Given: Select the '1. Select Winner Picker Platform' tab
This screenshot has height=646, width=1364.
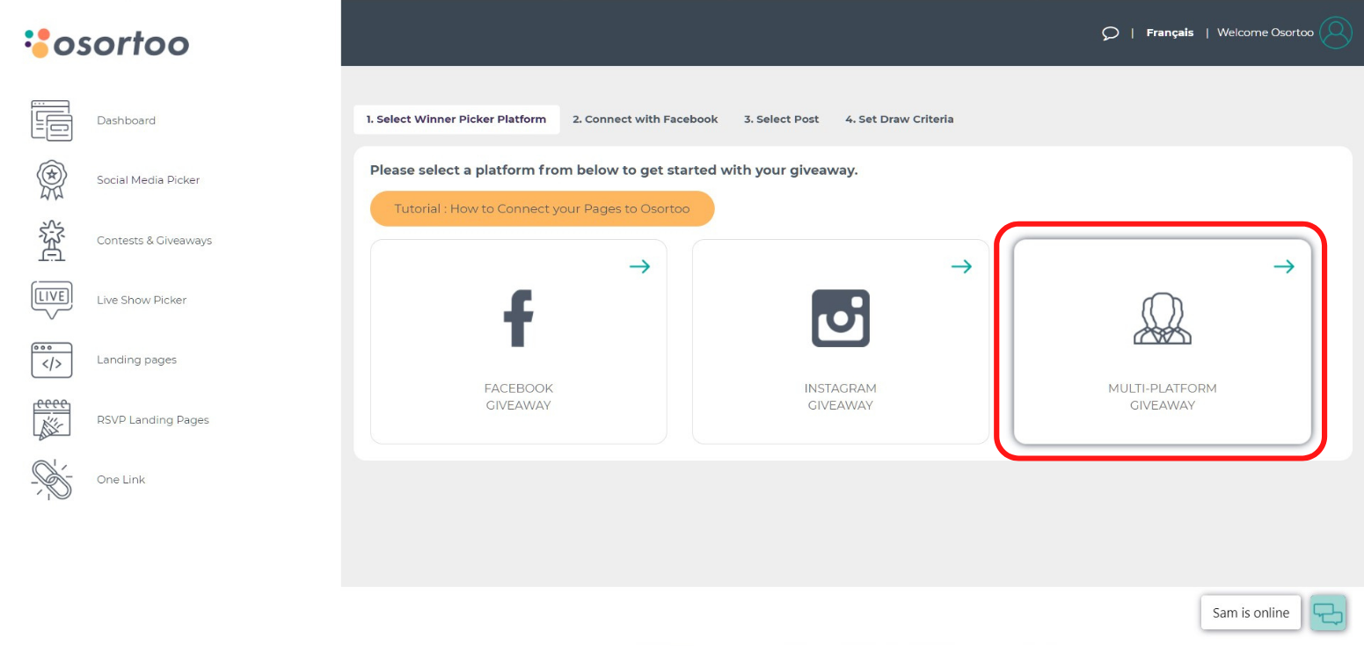Looking at the screenshot, I should [456, 120].
